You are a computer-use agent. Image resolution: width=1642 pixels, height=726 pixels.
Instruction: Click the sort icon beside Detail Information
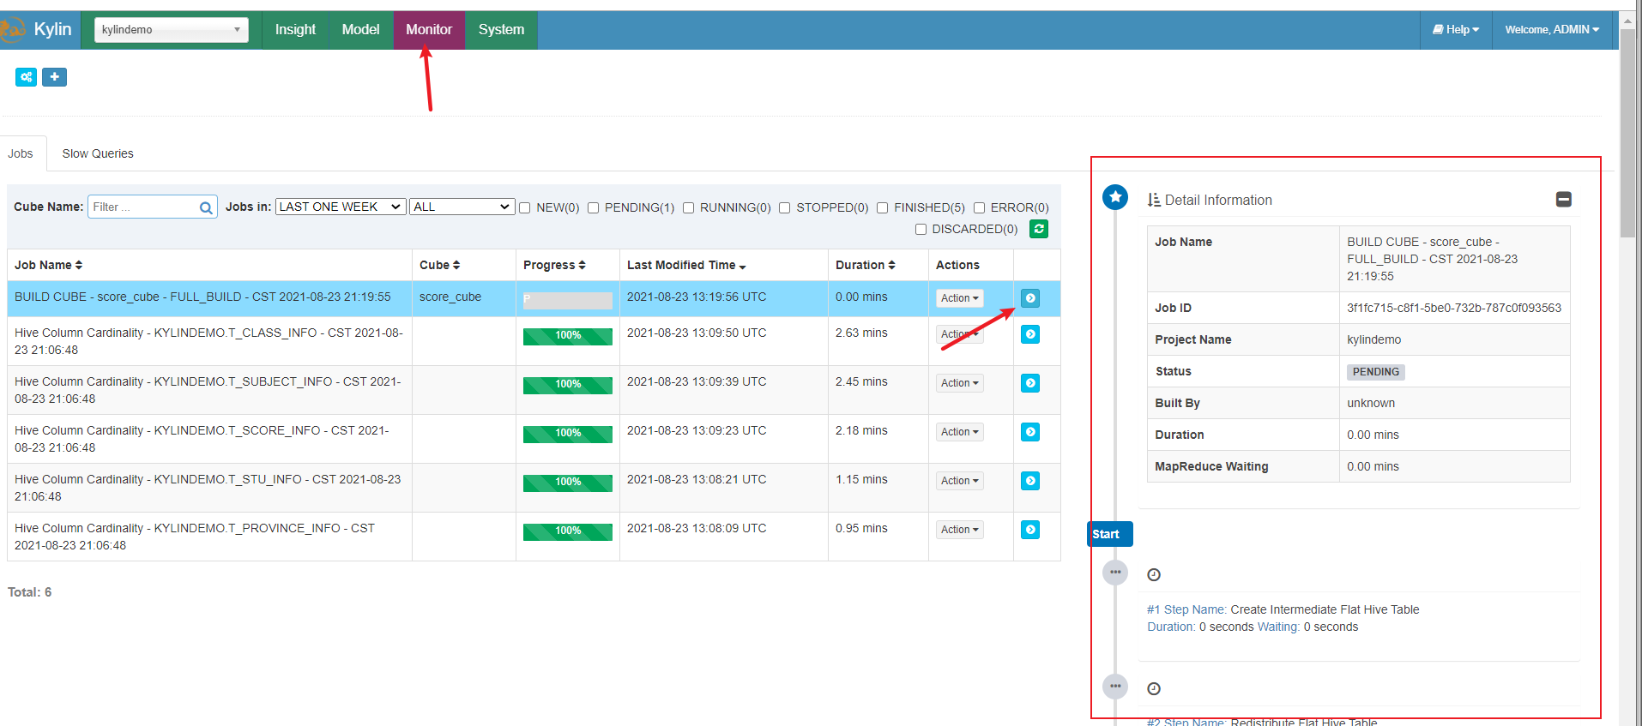(1154, 200)
